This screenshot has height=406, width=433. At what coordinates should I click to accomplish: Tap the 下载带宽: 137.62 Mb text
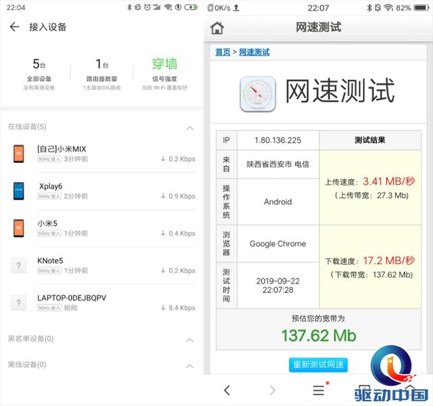click(371, 275)
